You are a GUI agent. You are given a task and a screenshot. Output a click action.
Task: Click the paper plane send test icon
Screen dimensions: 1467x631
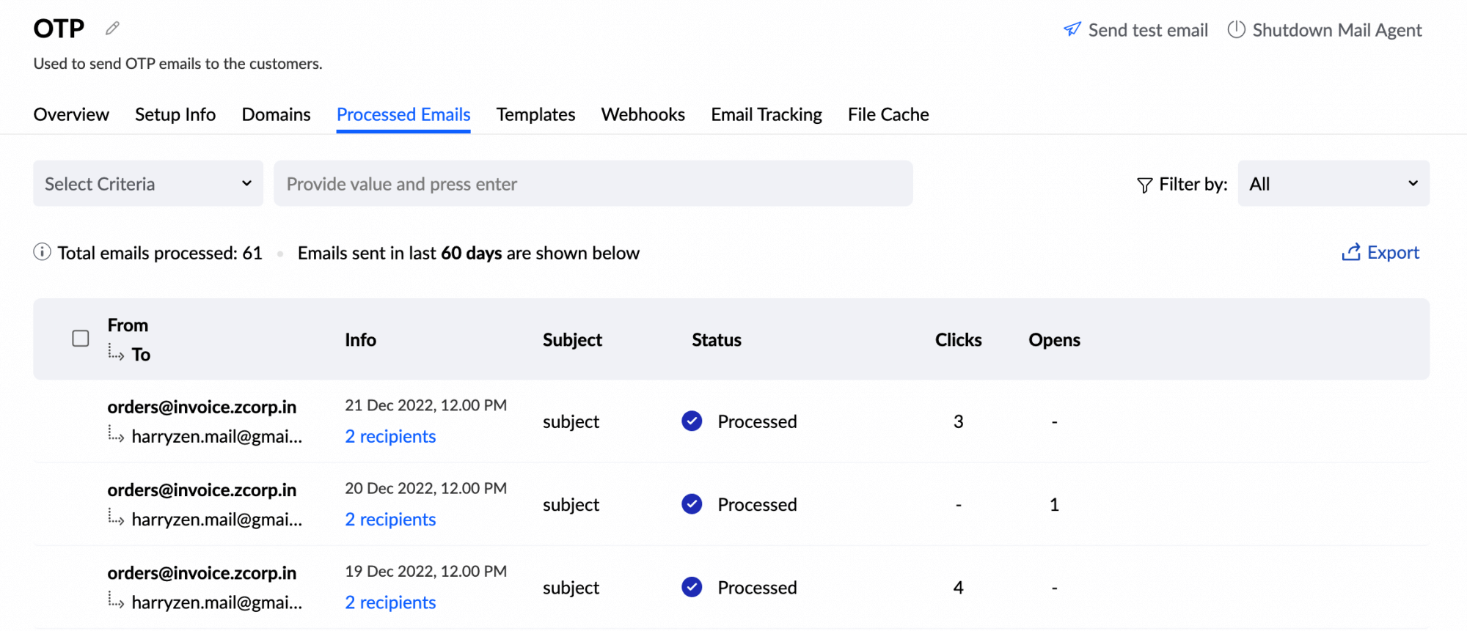[x=1072, y=29]
